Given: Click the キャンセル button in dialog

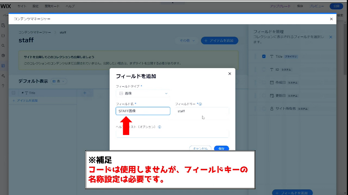Looking at the screenshot, I should tap(200, 148).
